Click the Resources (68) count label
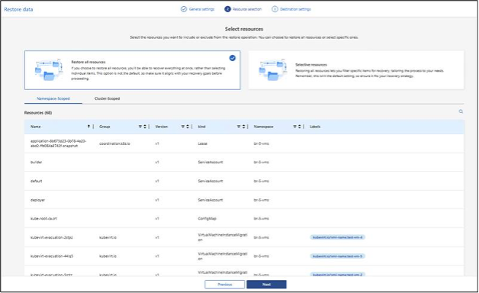Image resolution: width=479 pixels, height=293 pixels. (38, 113)
